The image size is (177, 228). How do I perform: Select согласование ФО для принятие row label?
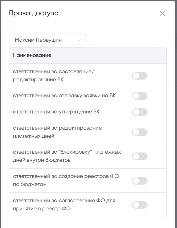(64, 205)
